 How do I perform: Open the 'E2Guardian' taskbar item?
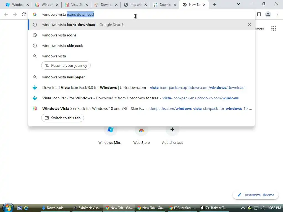[183, 208]
